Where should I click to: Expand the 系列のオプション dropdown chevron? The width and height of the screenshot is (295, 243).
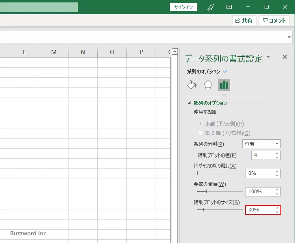[x=225, y=72]
